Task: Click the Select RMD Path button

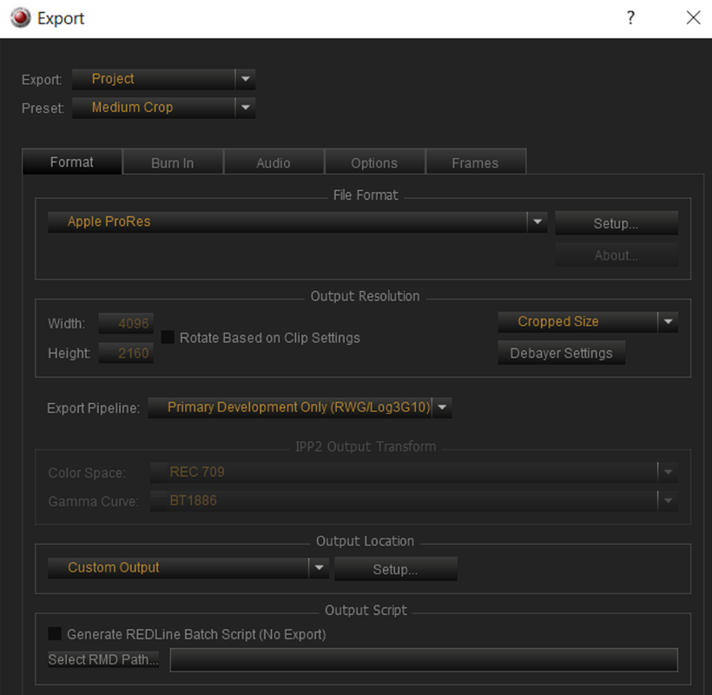Action: pos(103,659)
